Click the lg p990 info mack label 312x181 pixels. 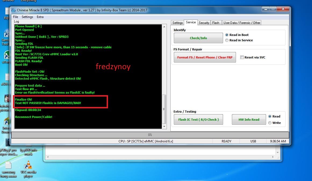click(28, 152)
